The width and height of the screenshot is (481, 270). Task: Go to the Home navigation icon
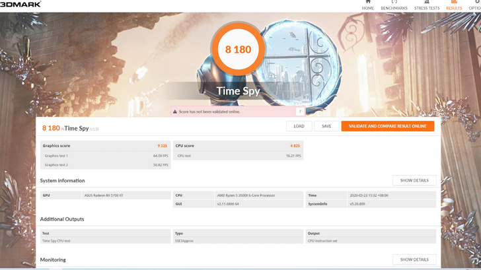click(367, 2)
